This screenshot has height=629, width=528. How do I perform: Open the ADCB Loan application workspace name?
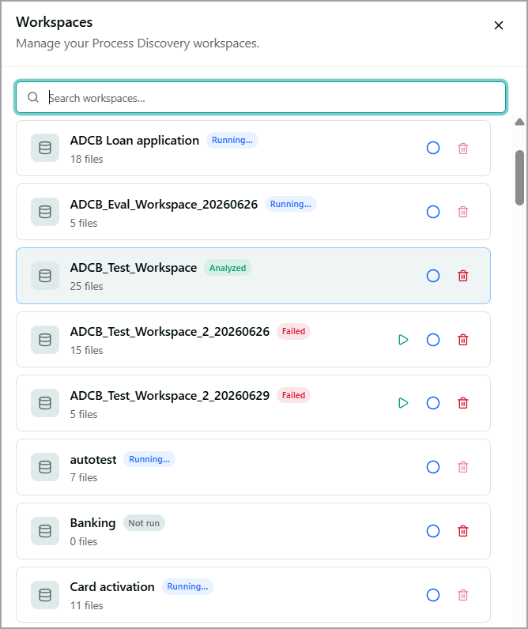click(134, 141)
